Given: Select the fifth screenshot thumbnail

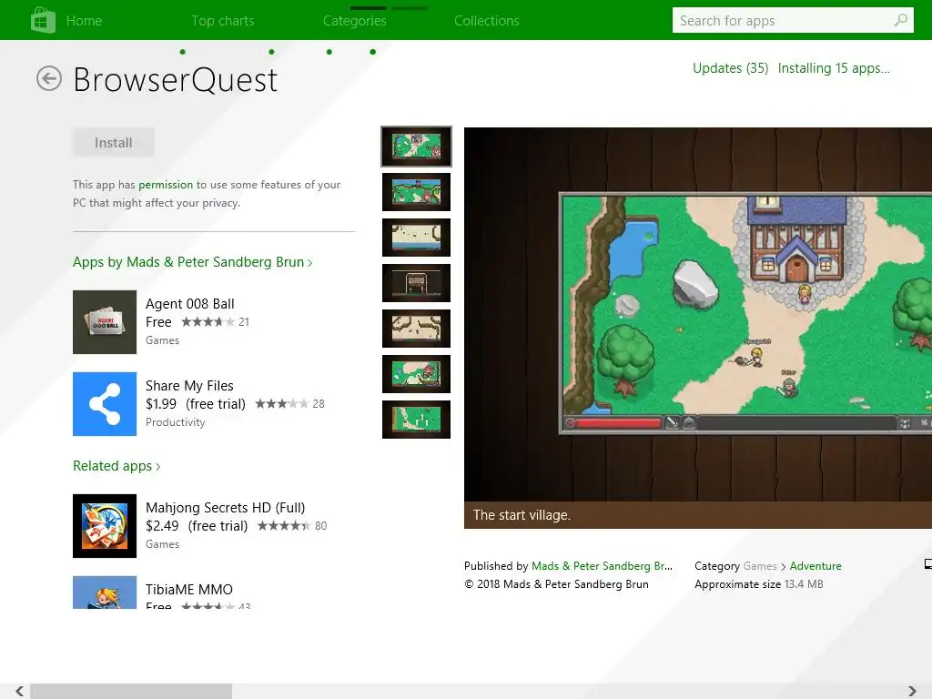Looking at the screenshot, I should point(416,328).
